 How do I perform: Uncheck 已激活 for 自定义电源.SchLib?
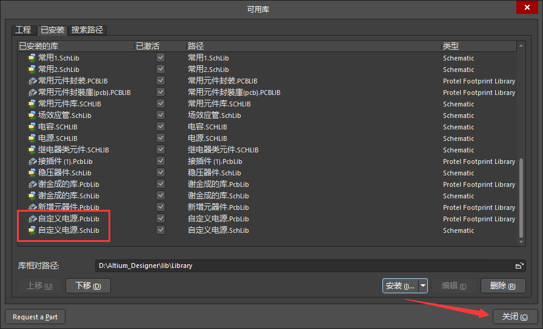[x=161, y=230]
